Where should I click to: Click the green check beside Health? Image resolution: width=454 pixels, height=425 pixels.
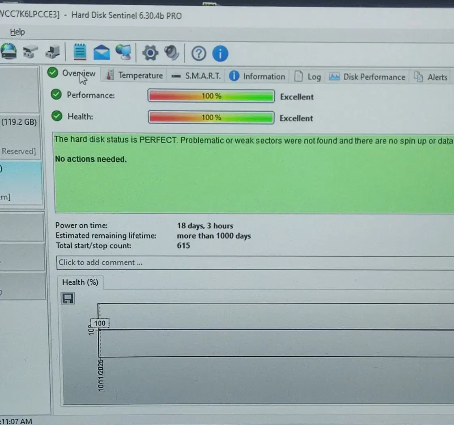(x=57, y=116)
